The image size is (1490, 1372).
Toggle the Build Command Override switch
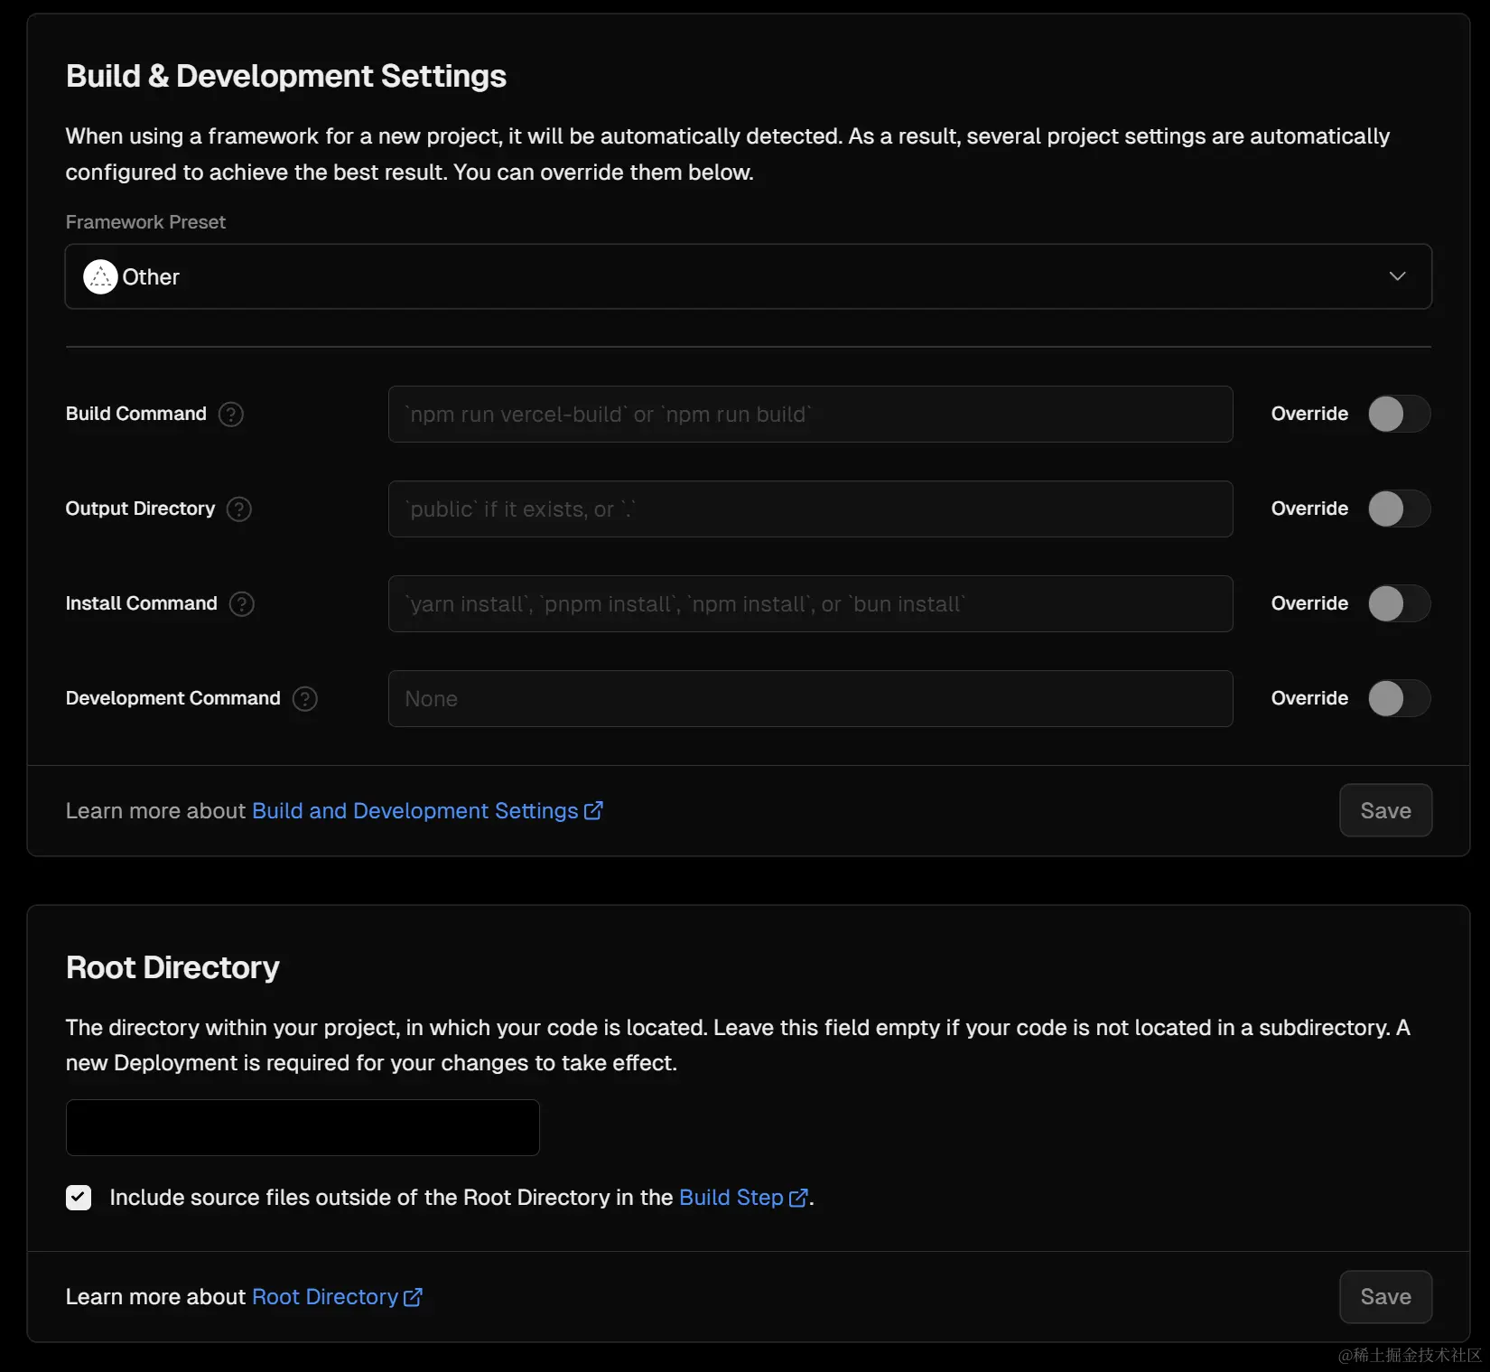1398,415
